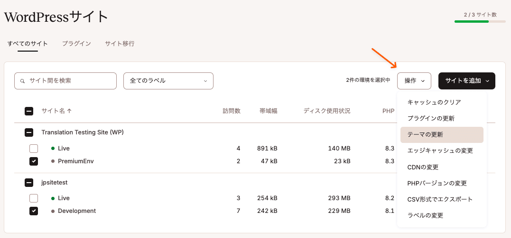
Task: Sort by ディスク使用状況 column header
Action: point(327,111)
